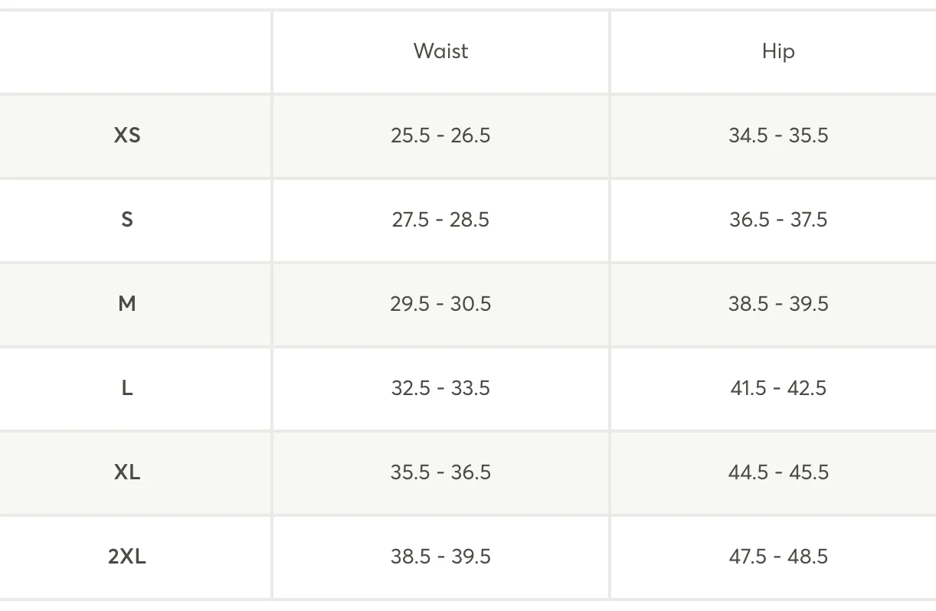This screenshot has height=611, width=936.
Task: Click hip value 34.5 - 35.5
Action: pyautogui.click(x=778, y=136)
